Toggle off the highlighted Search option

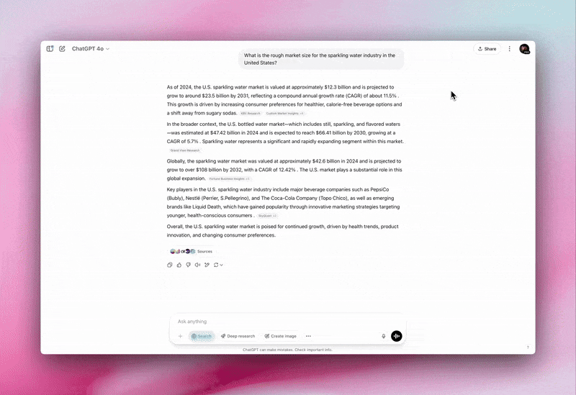[x=202, y=336]
